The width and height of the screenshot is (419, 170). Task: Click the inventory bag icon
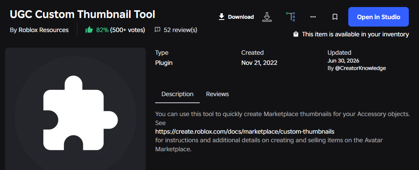296,34
